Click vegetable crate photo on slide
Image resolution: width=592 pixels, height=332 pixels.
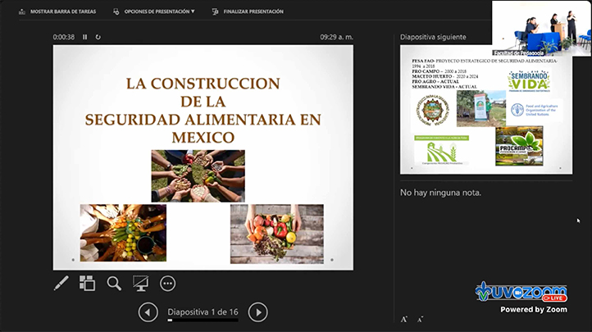(x=277, y=234)
